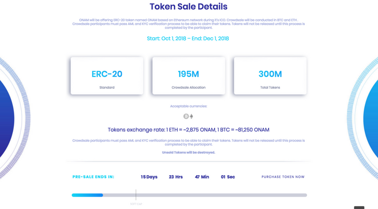The image size is (378, 209).
Task: Click the sale start and end dates
Action: coord(189,38)
